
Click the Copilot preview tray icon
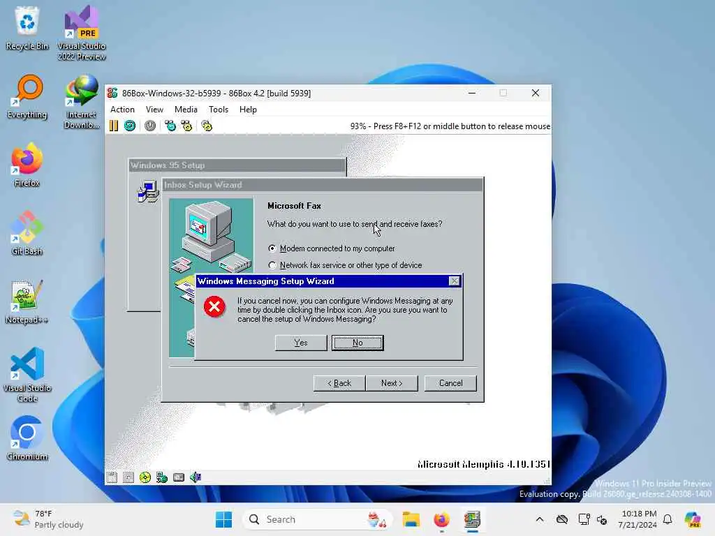point(693,519)
